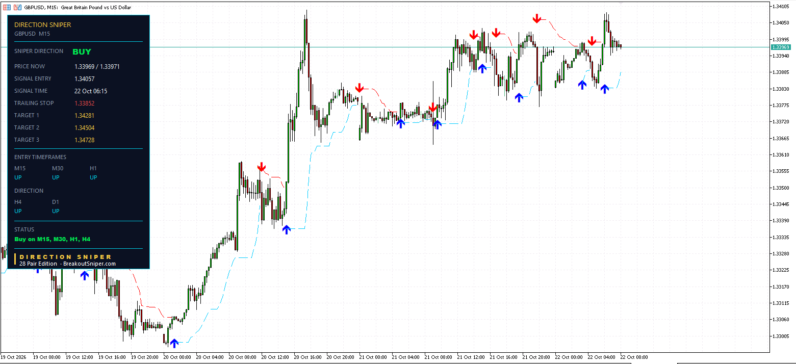The image size is (796, 364).
Task: Select blue buy arrow near 22 Oct 04:00
Action: (x=605, y=89)
